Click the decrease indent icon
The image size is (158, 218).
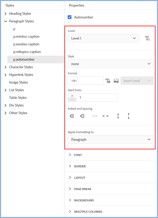72,116
